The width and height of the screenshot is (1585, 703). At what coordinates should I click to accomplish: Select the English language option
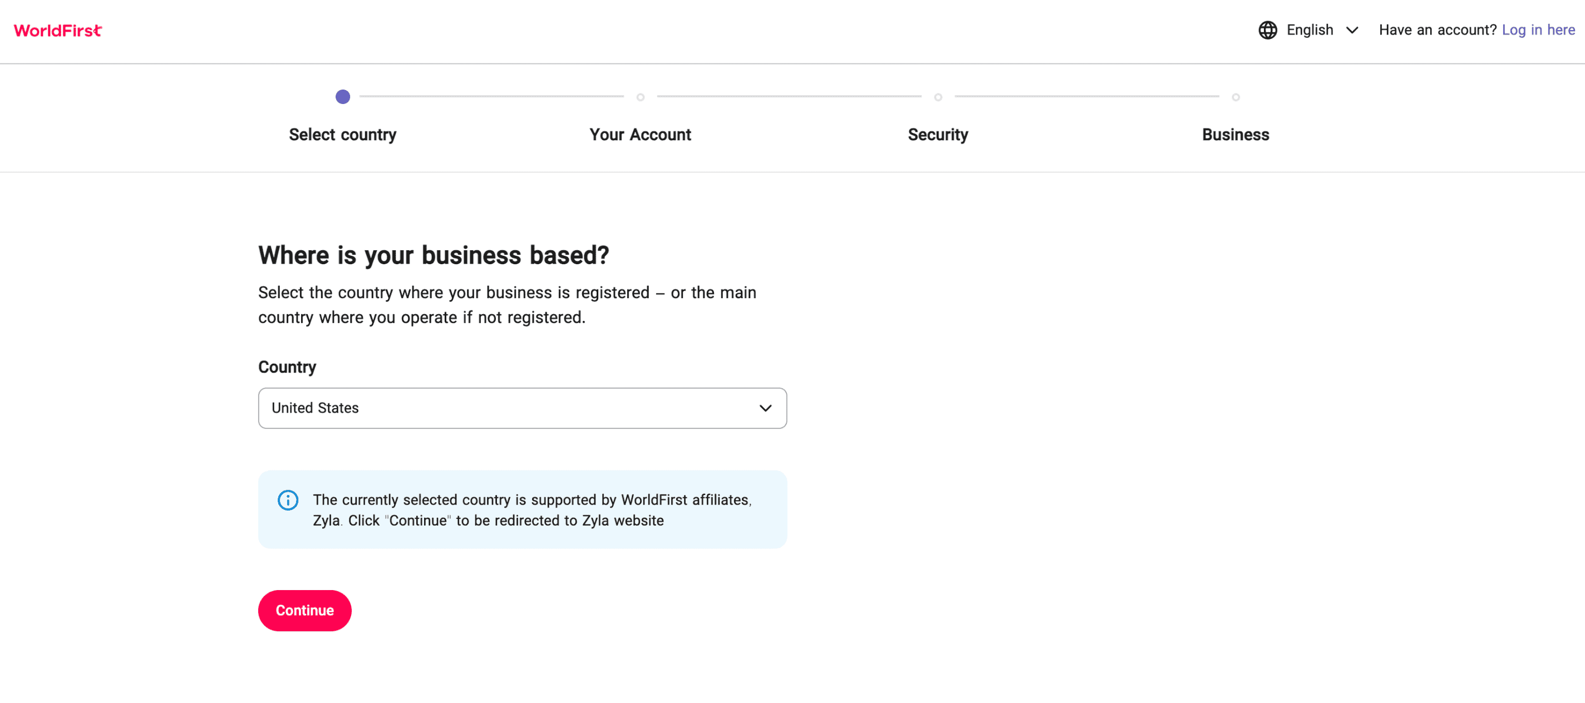pyautogui.click(x=1310, y=30)
